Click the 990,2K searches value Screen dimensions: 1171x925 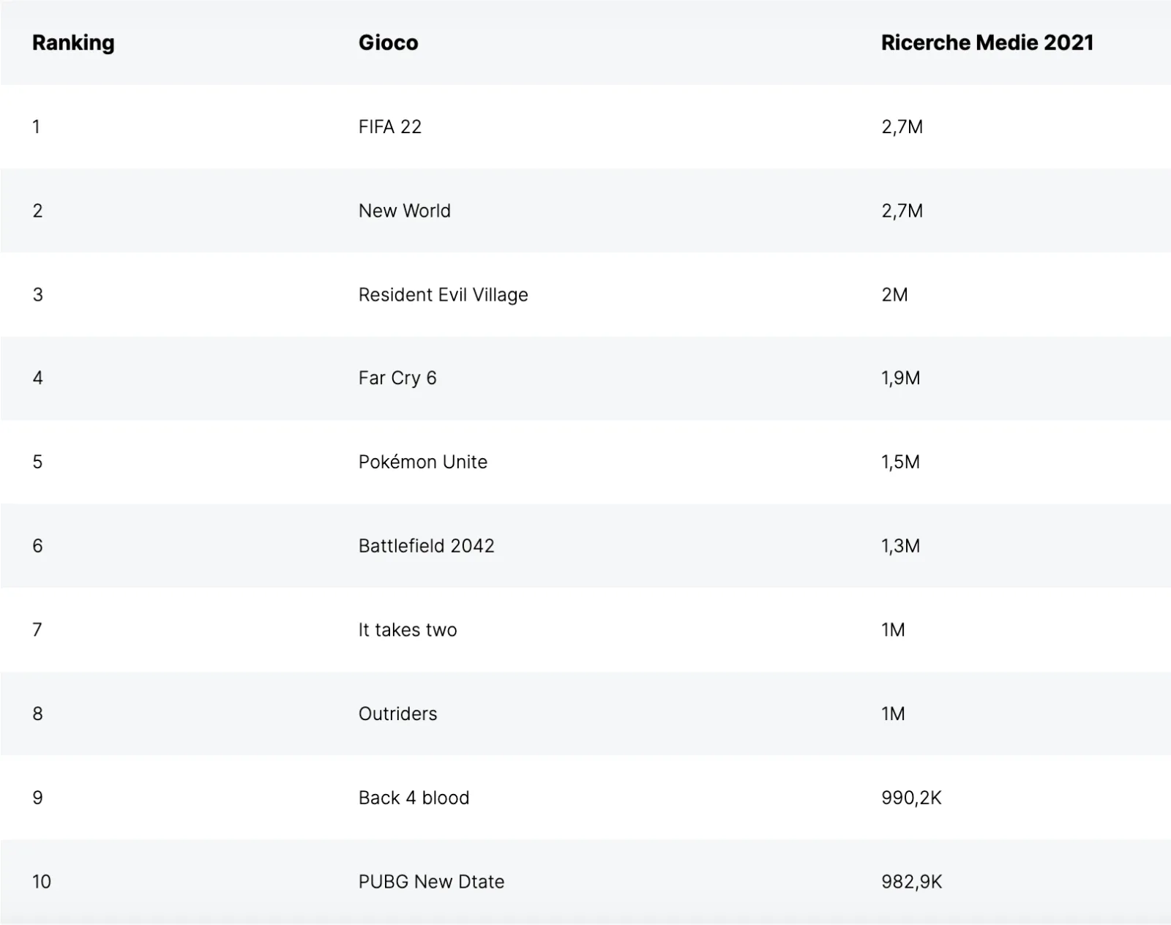click(x=911, y=798)
